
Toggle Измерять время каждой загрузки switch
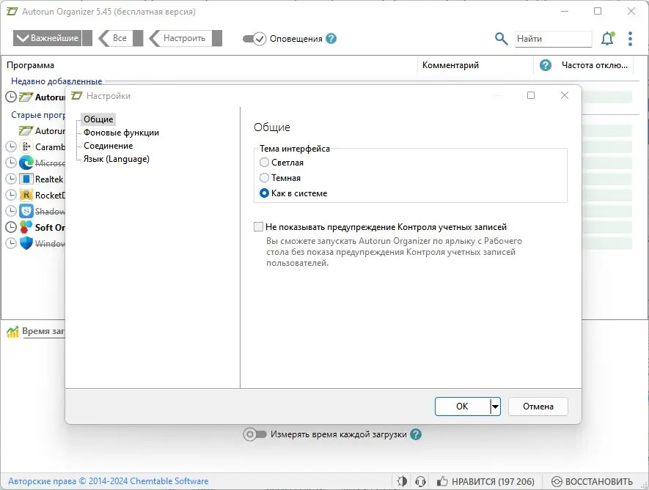click(255, 434)
